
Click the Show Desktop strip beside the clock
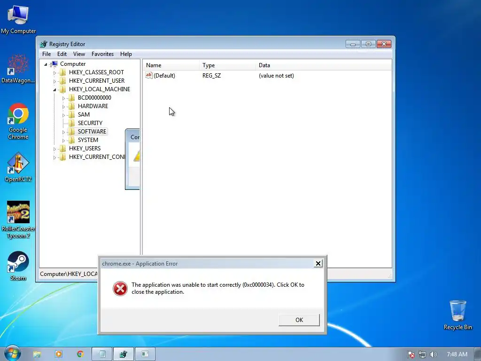pos(477,354)
